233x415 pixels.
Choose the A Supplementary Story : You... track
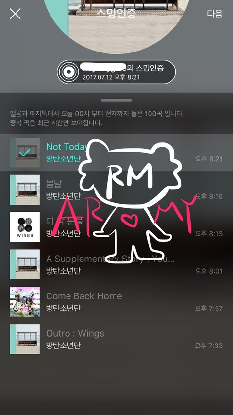click(116, 264)
